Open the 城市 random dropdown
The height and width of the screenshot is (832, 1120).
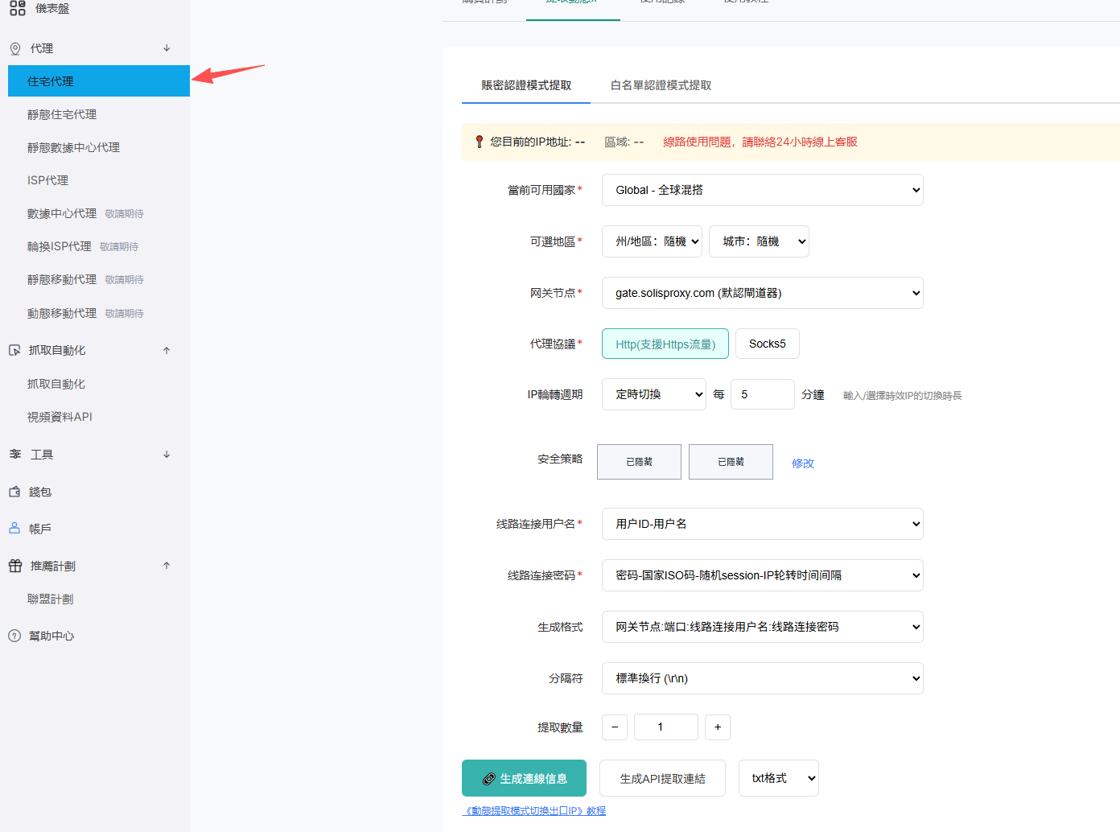point(759,241)
